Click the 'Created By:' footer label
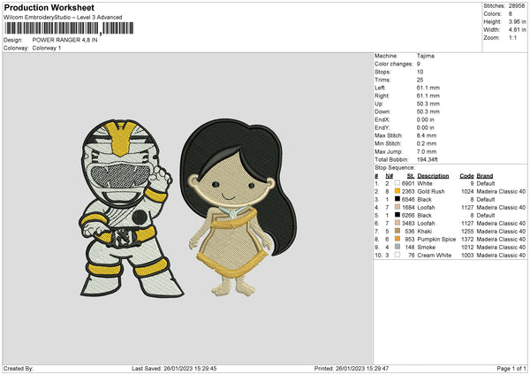The image size is (530, 375). coord(19,368)
